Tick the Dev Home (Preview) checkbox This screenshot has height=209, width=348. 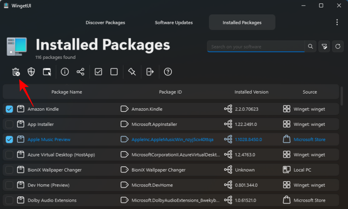pyautogui.click(x=9, y=185)
